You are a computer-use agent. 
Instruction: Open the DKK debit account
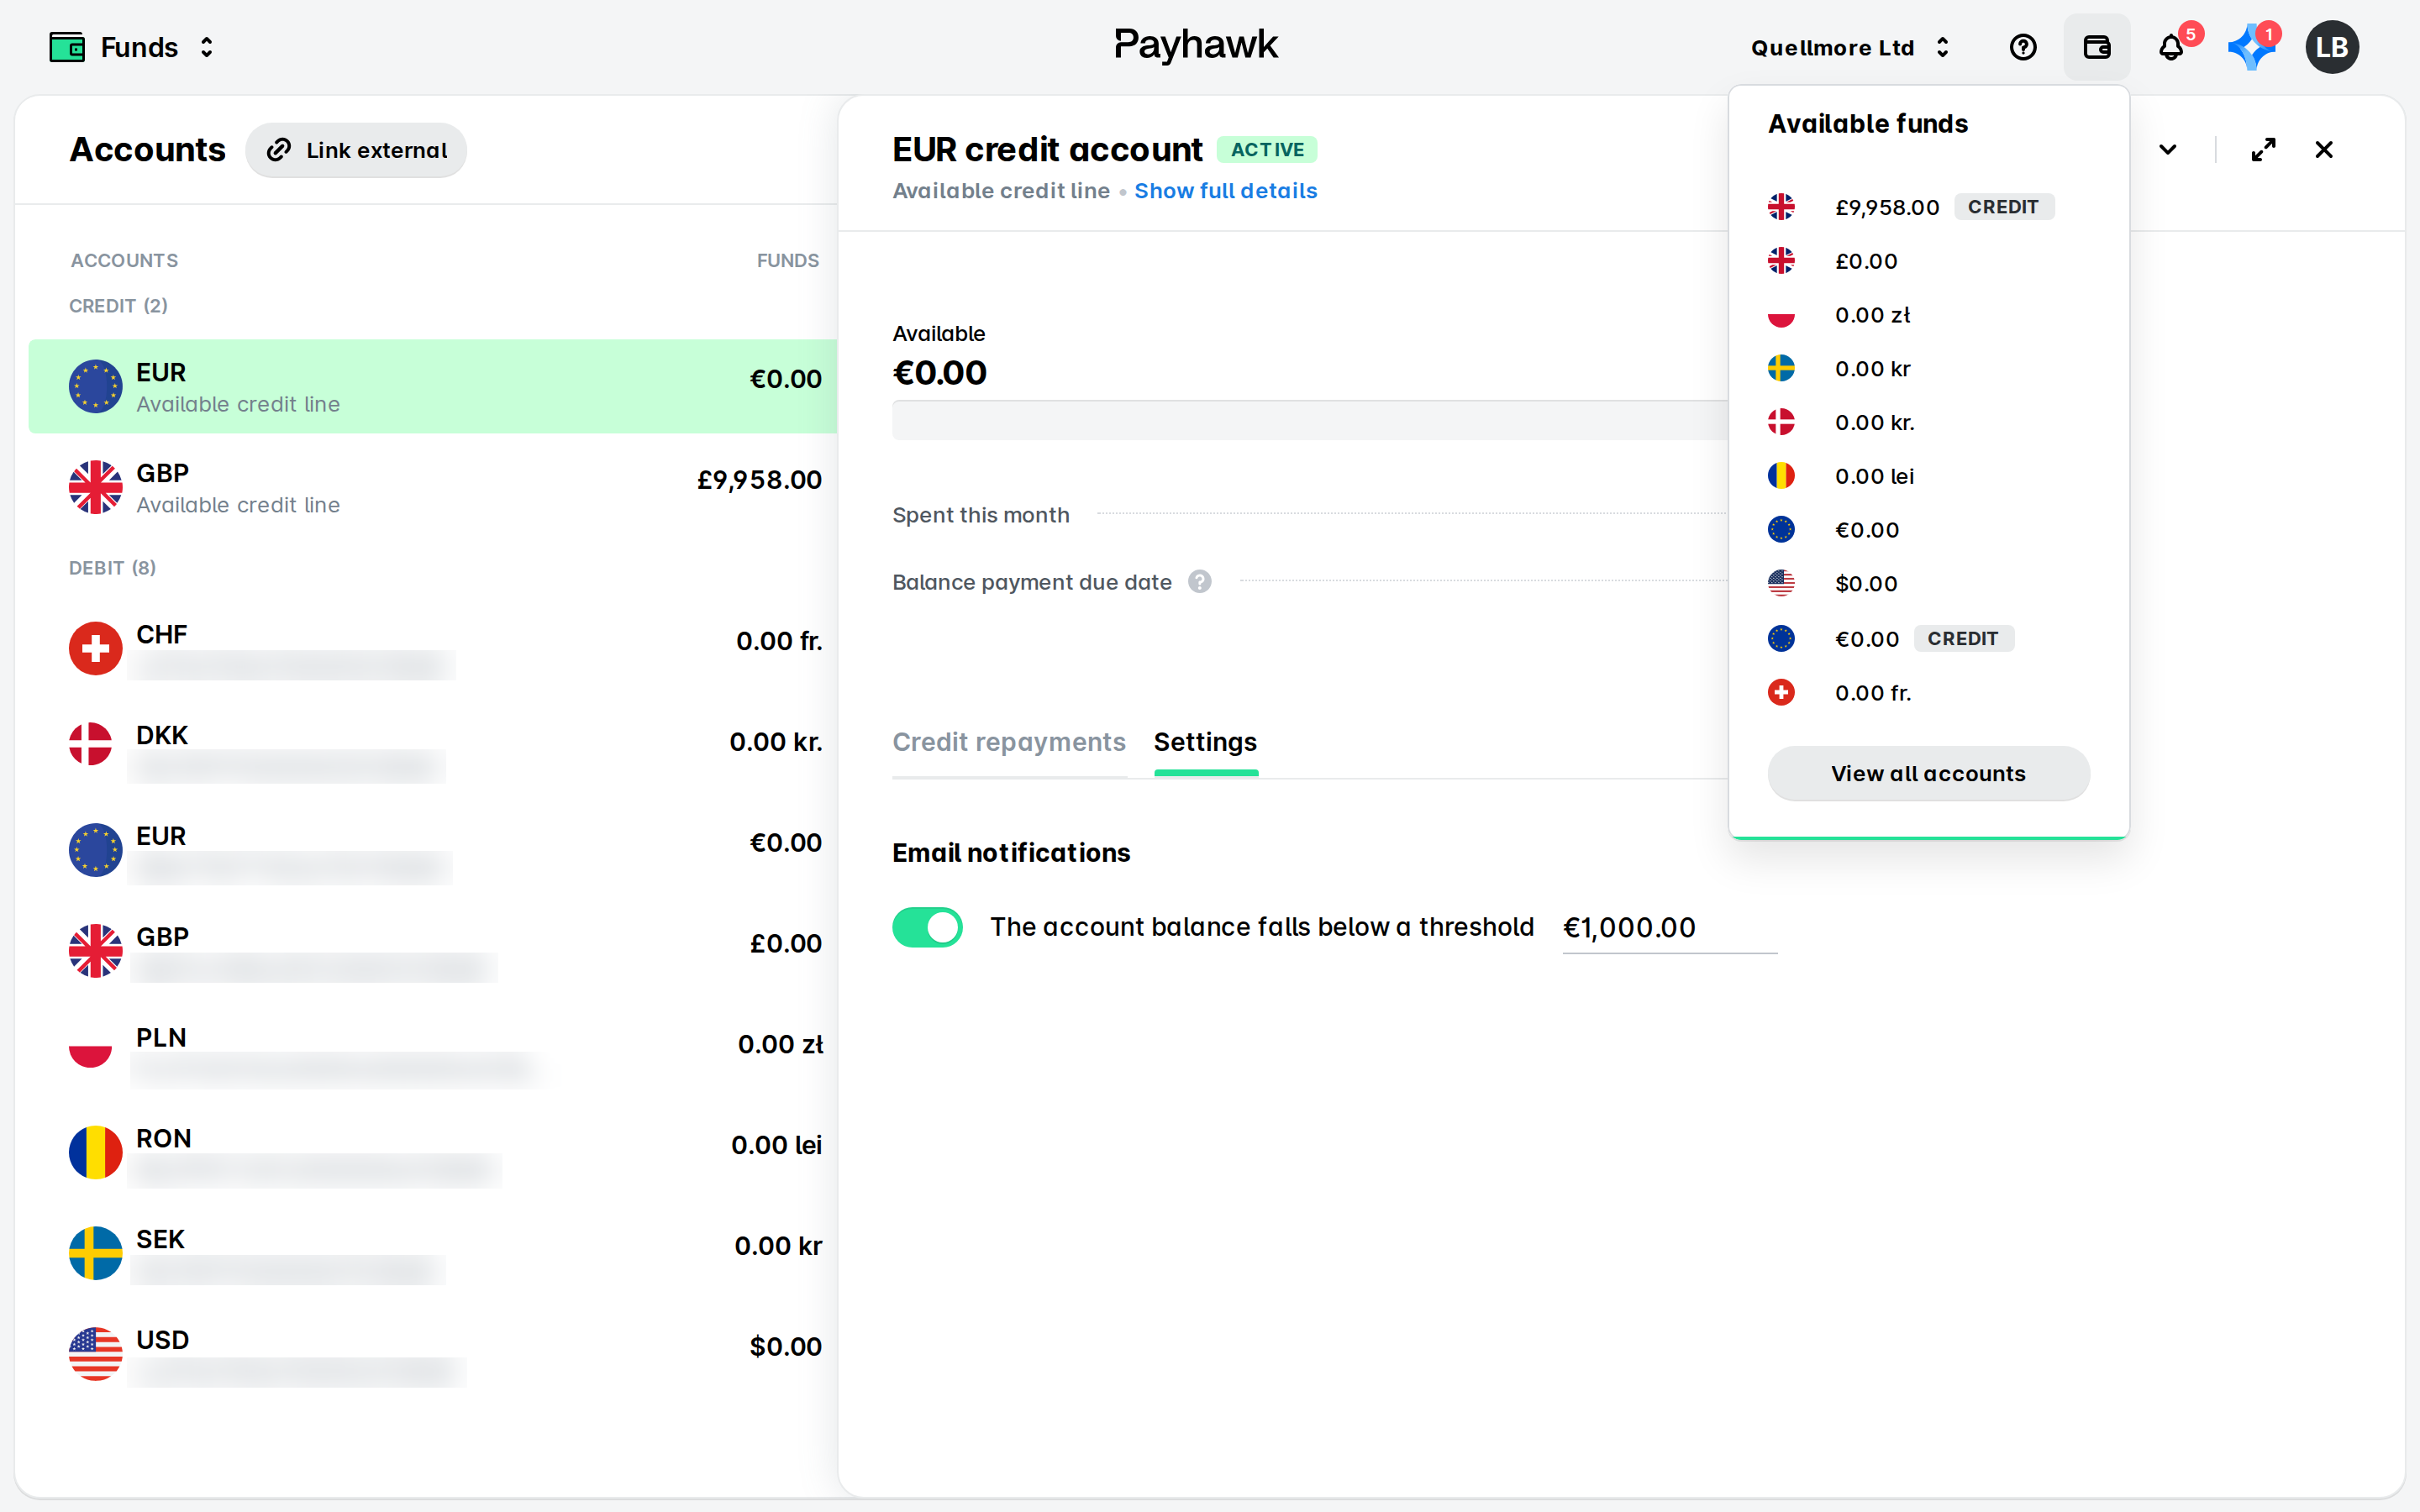point(433,750)
